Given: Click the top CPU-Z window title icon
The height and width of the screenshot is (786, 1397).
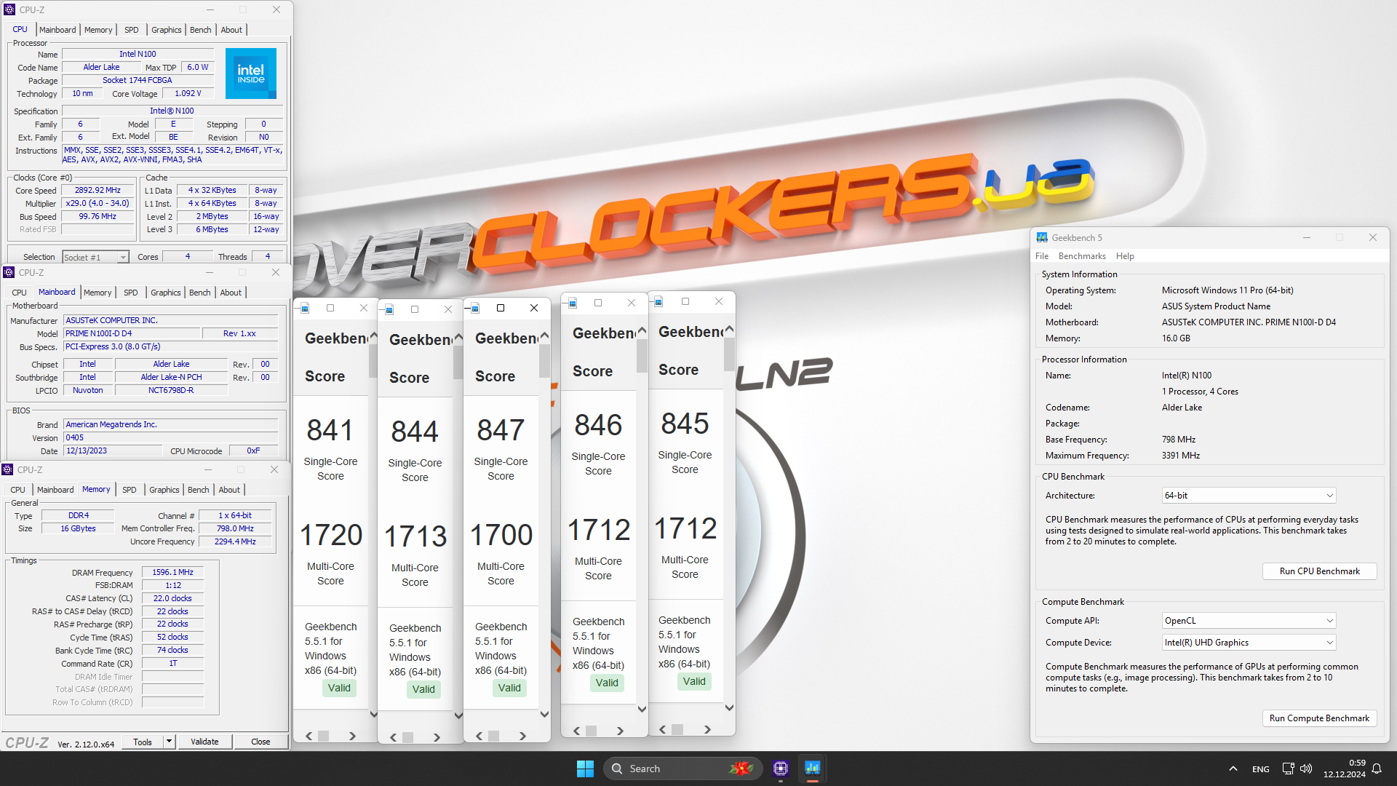Looking at the screenshot, I should 9,9.
